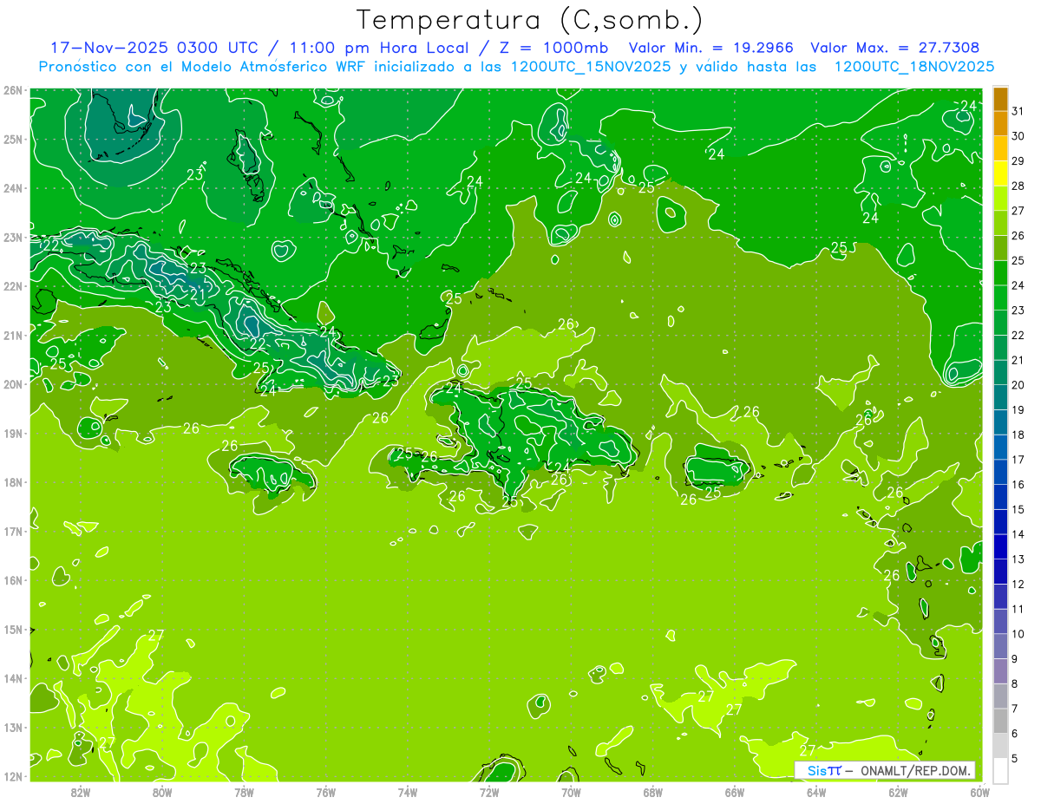Viewport: 1041px width, 804px height.
Task: Click longitude axis label 70W
Action: click(x=571, y=792)
